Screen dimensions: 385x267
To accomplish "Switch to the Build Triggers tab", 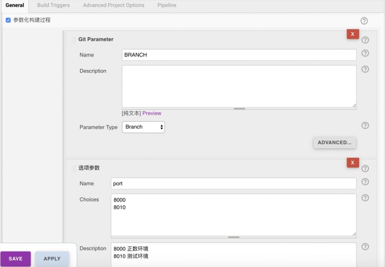I will point(53,5).
